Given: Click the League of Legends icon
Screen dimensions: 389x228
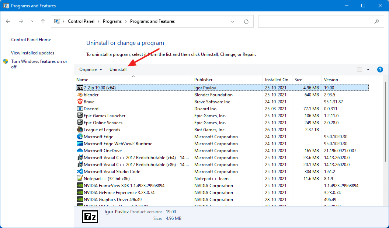Looking at the screenshot, I should point(80,129).
